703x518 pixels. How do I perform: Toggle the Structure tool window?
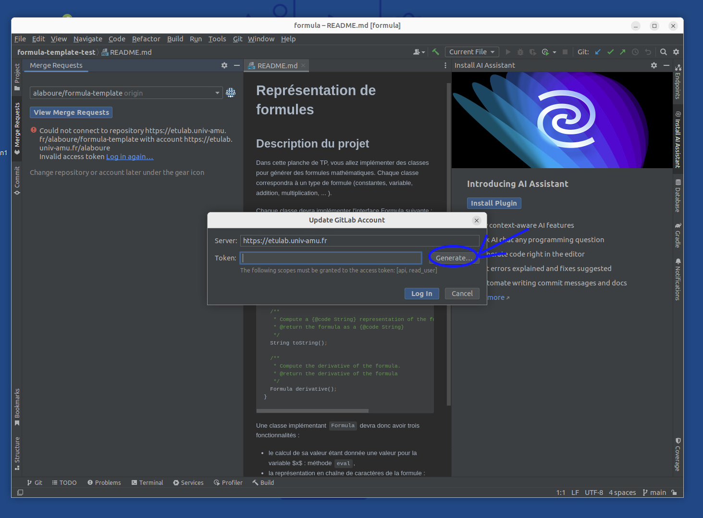tap(17, 453)
